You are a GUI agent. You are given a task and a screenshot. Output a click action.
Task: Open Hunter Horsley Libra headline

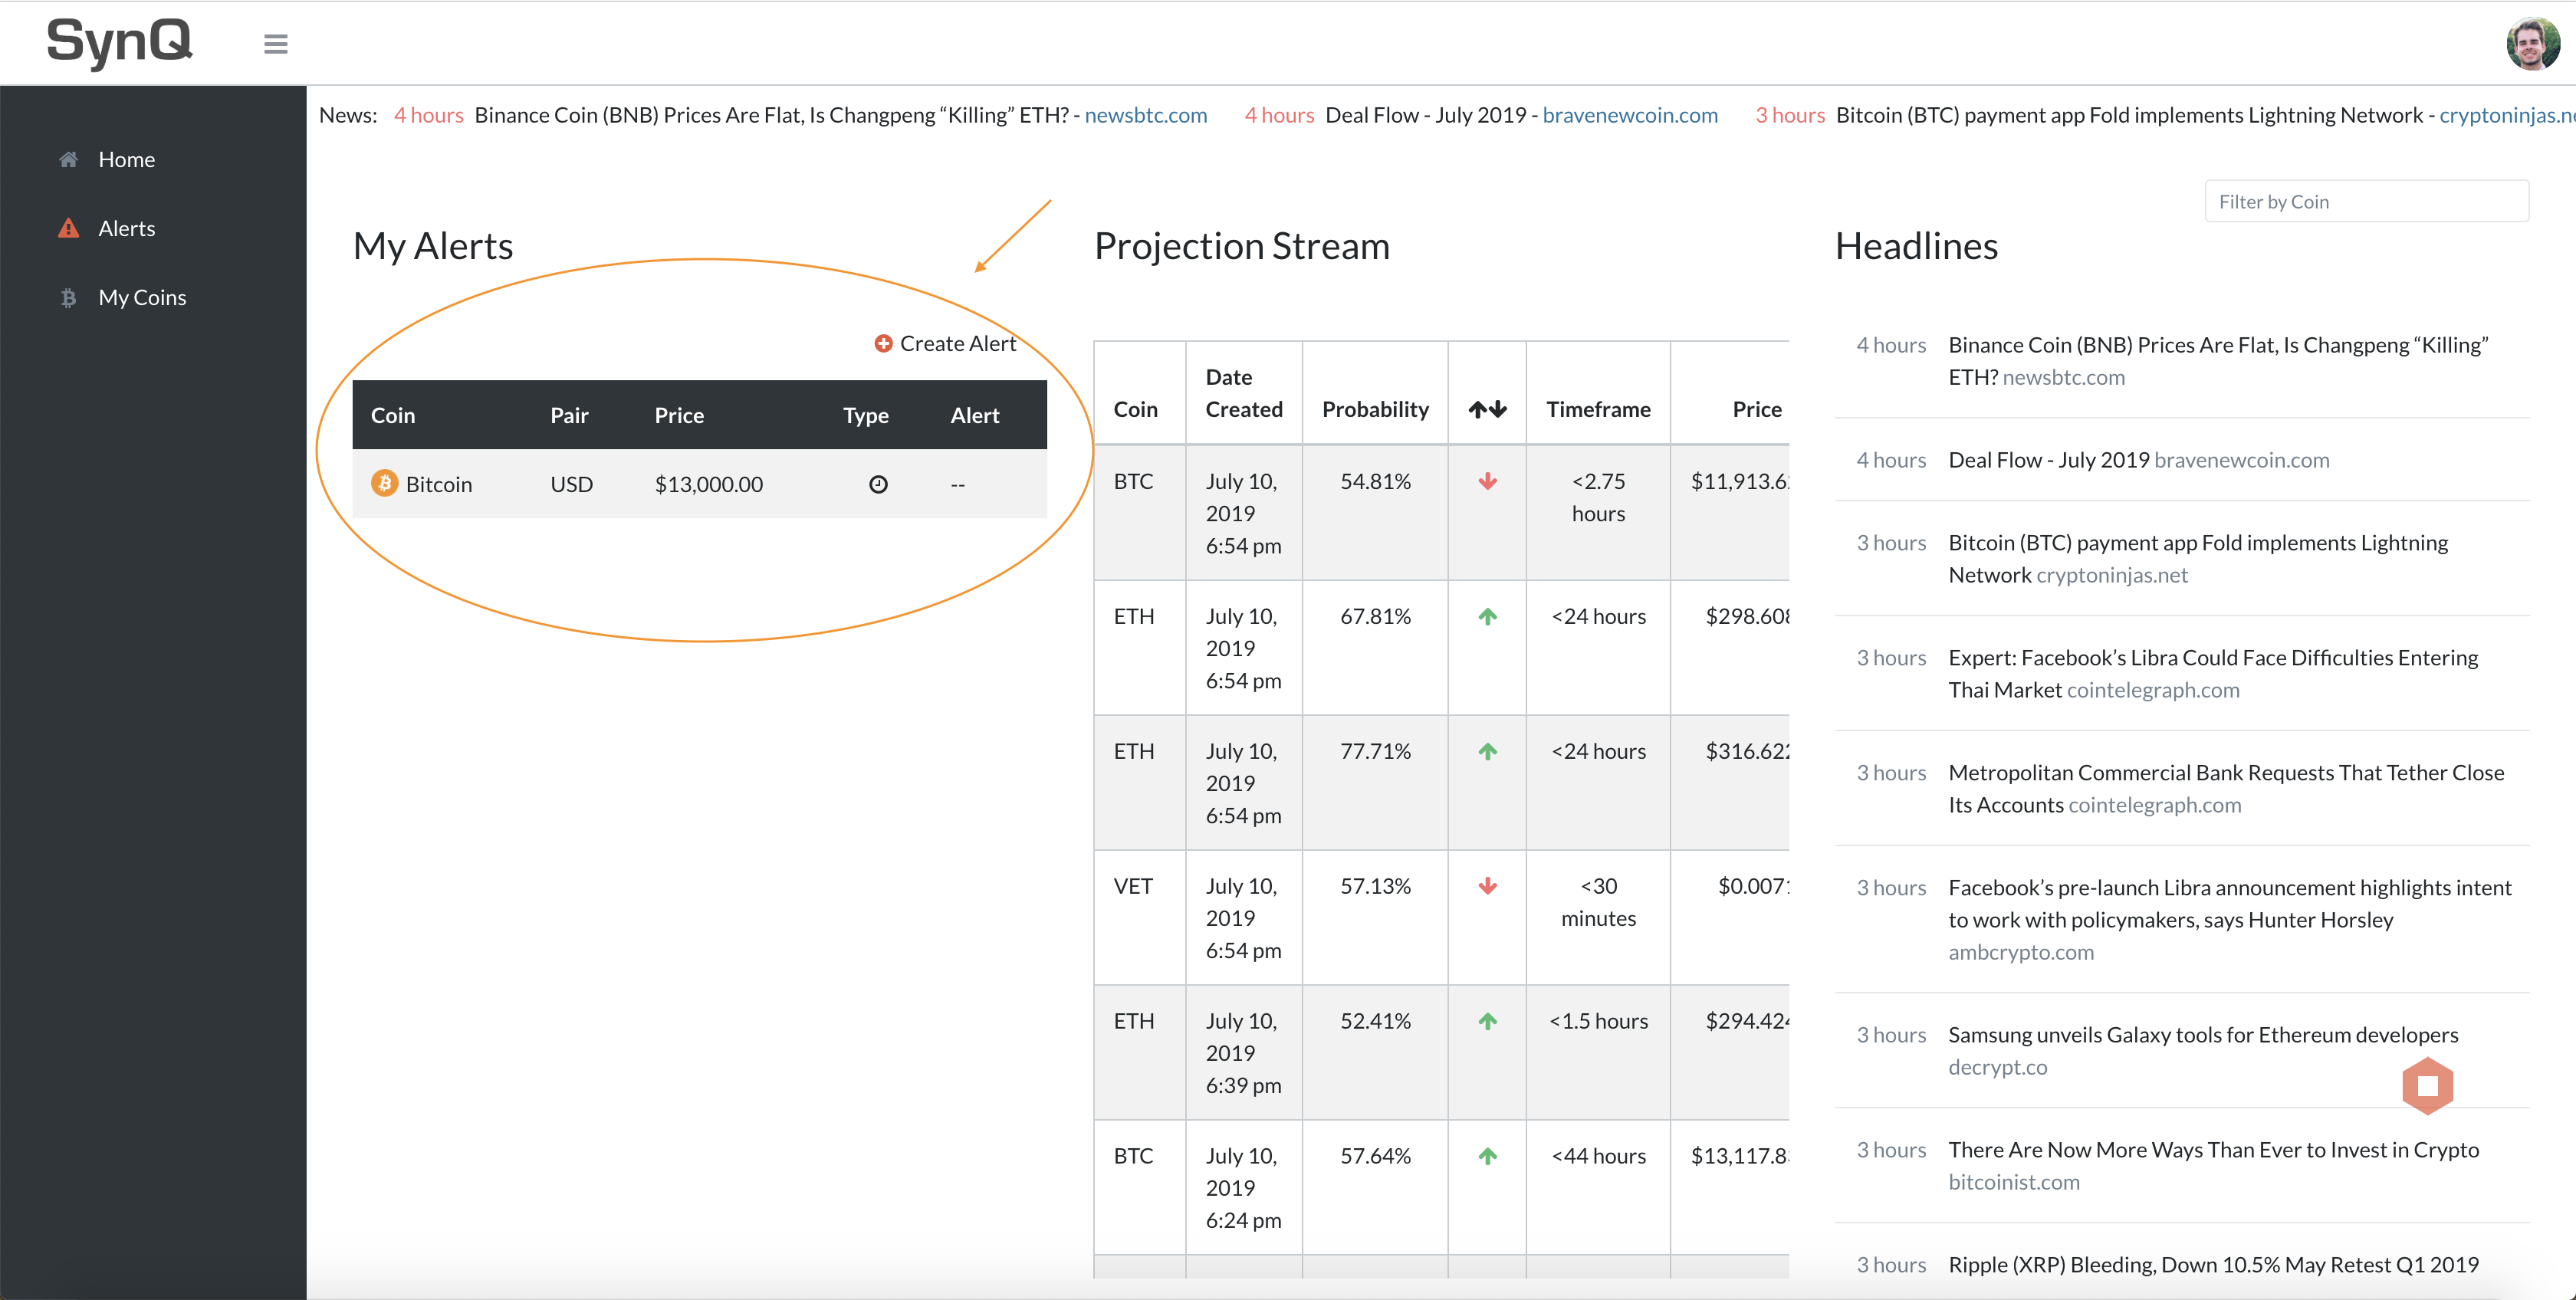(x=2230, y=904)
